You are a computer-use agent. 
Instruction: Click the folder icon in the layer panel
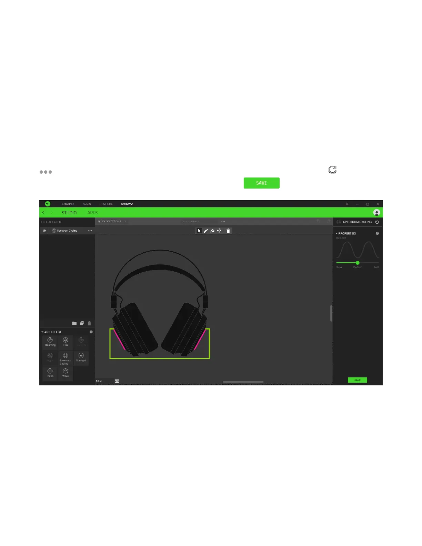click(74, 323)
